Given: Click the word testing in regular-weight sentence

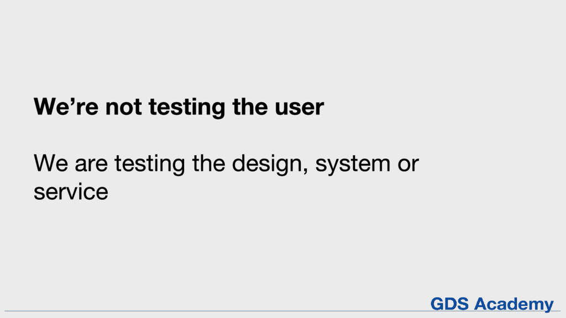Looking at the screenshot, I should (x=149, y=164).
